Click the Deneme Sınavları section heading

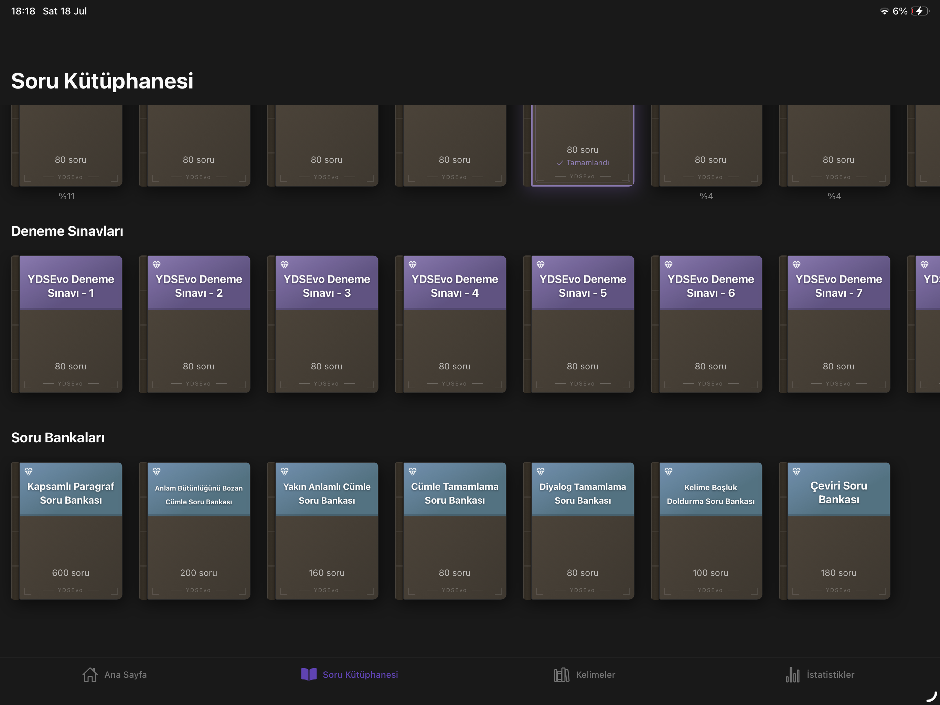point(67,231)
